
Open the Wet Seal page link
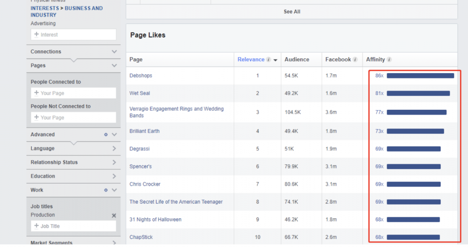click(x=140, y=93)
